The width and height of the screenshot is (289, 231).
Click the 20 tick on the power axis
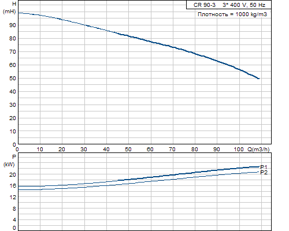click(13, 174)
